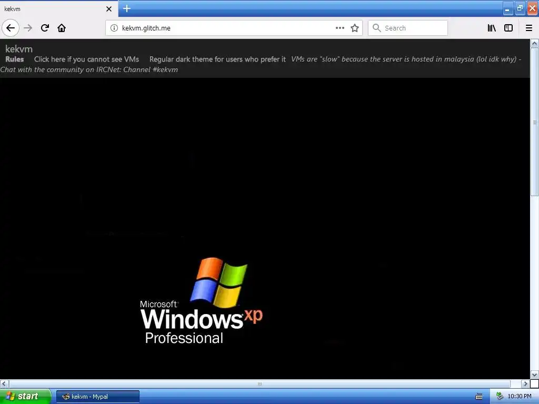Close the Mypal browser window
539x404 pixels.
pos(533,8)
